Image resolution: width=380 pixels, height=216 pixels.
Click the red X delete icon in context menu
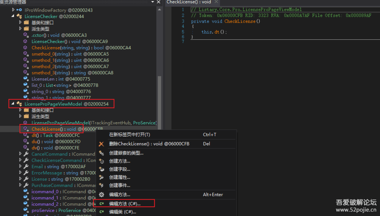click(x=101, y=144)
